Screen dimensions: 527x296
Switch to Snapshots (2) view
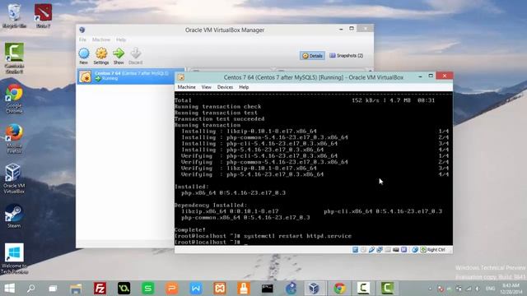tap(346, 56)
